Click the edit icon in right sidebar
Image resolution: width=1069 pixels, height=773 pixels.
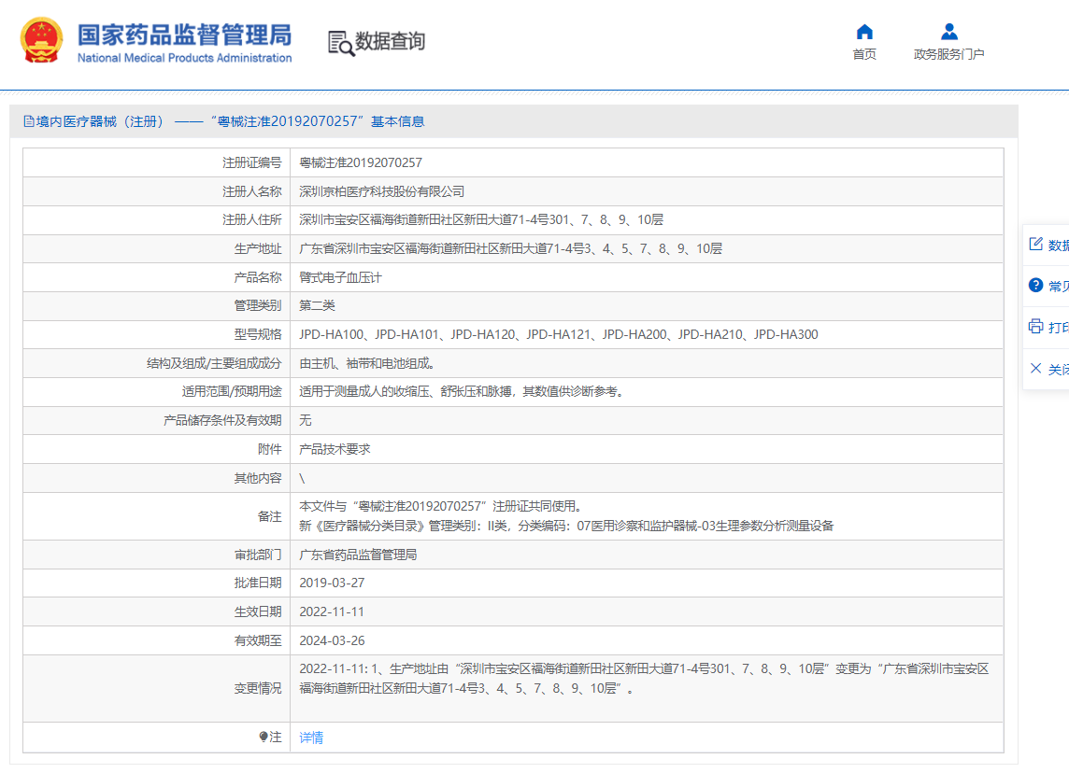click(x=1035, y=244)
